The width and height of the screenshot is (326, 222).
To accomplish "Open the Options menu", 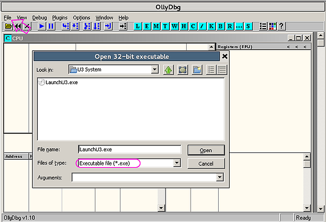I will tap(81, 18).
